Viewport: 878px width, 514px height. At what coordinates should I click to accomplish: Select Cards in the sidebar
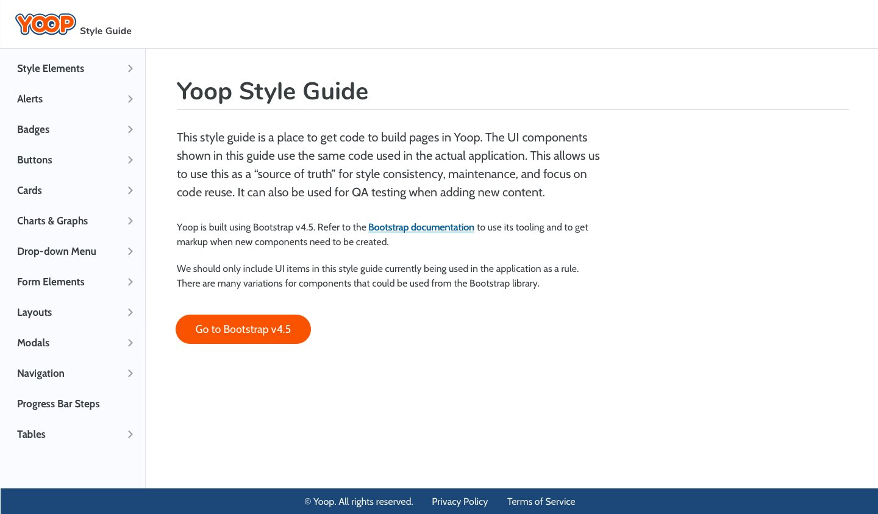click(x=29, y=190)
